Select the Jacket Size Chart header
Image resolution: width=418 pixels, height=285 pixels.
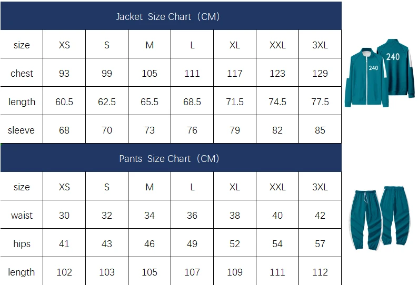[168, 17]
